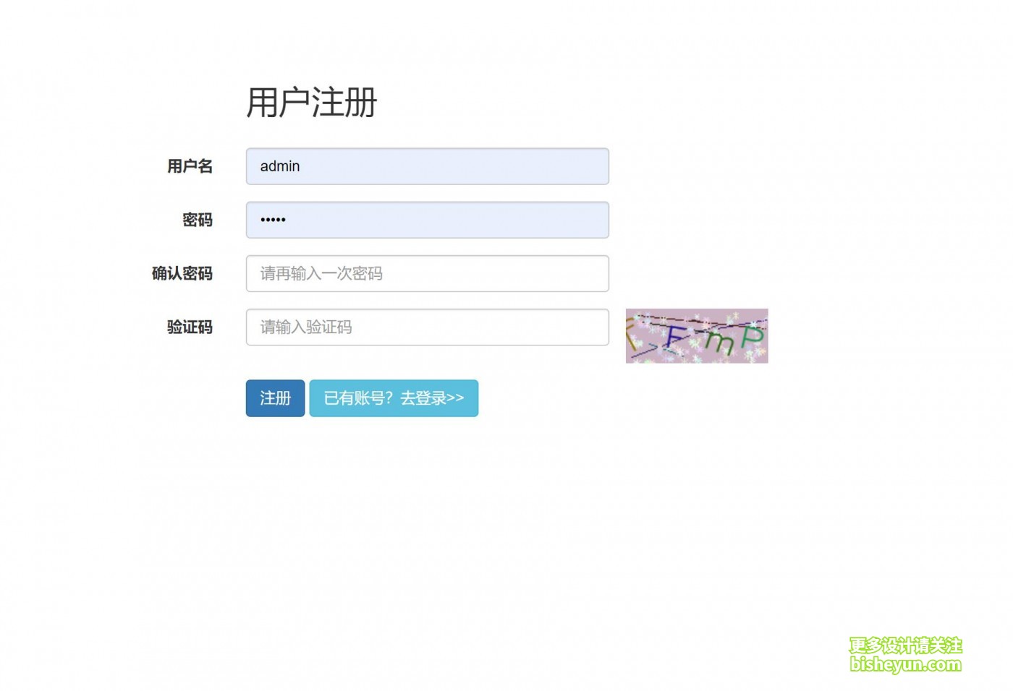
Task: Click the 用户名 field label
Action: [190, 166]
